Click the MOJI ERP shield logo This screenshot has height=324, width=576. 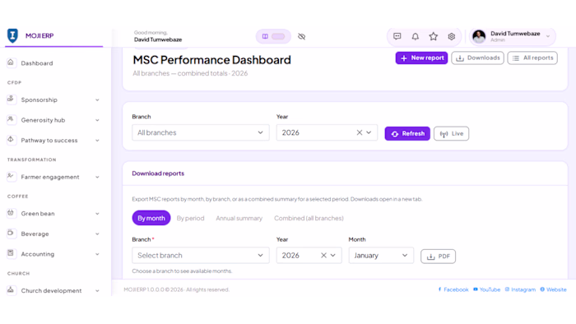point(12,35)
